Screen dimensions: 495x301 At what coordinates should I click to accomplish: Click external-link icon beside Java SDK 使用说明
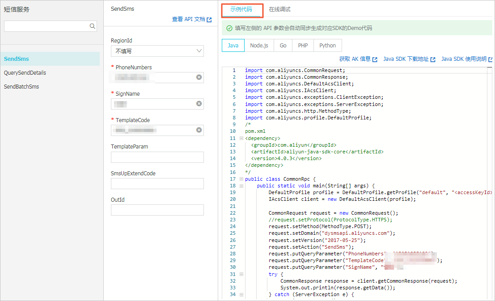click(490, 59)
